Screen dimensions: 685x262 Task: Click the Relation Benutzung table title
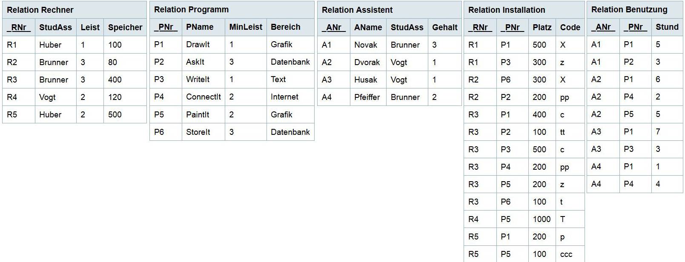click(629, 9)
